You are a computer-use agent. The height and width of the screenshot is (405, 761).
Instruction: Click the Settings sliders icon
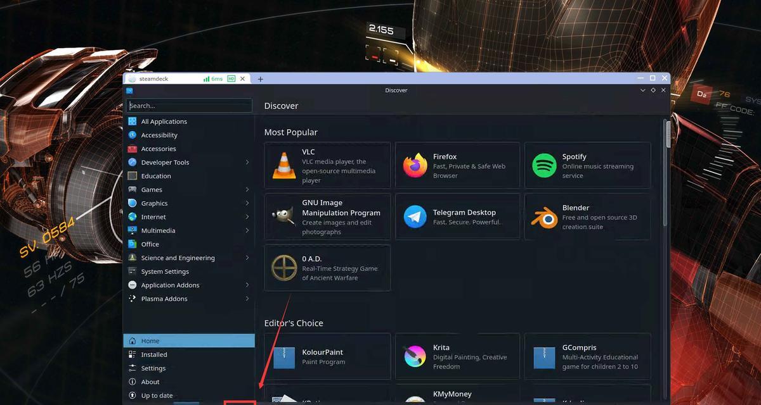tap(132, 368)
